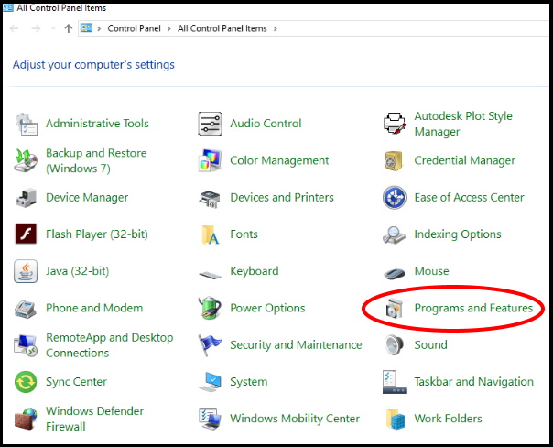The image size is (553, 447).
Task: Open the System computer icon
Action: tap(210, 383)
